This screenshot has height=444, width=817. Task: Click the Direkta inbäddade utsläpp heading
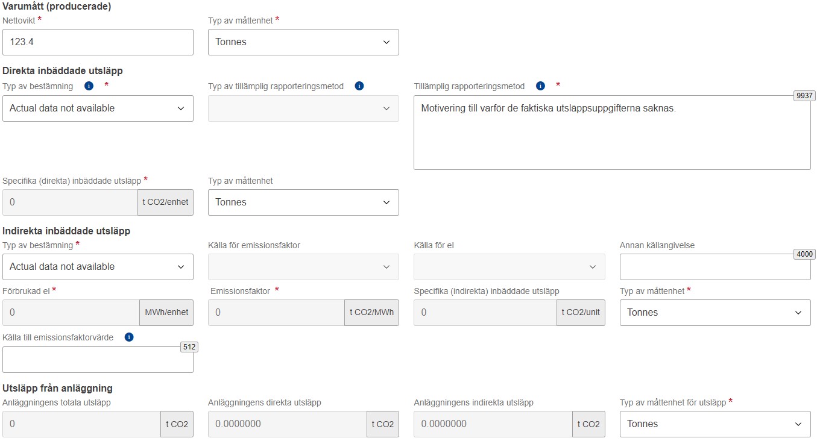(63, 70)
